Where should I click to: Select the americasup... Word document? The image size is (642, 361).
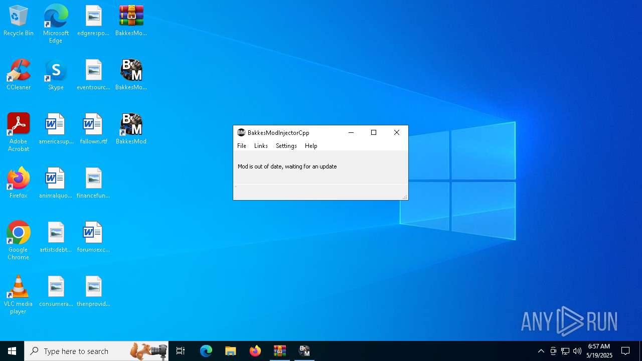point(56,129)
